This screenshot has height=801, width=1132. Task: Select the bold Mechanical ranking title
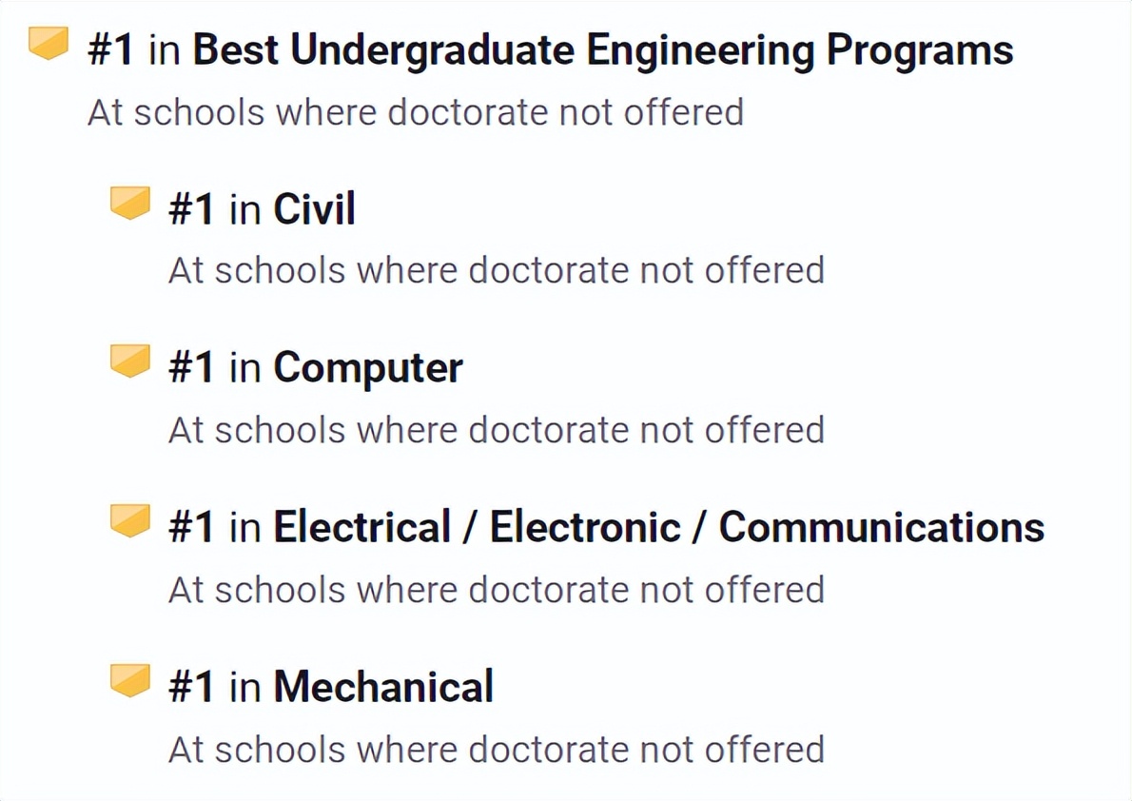(x=383, y=687)
